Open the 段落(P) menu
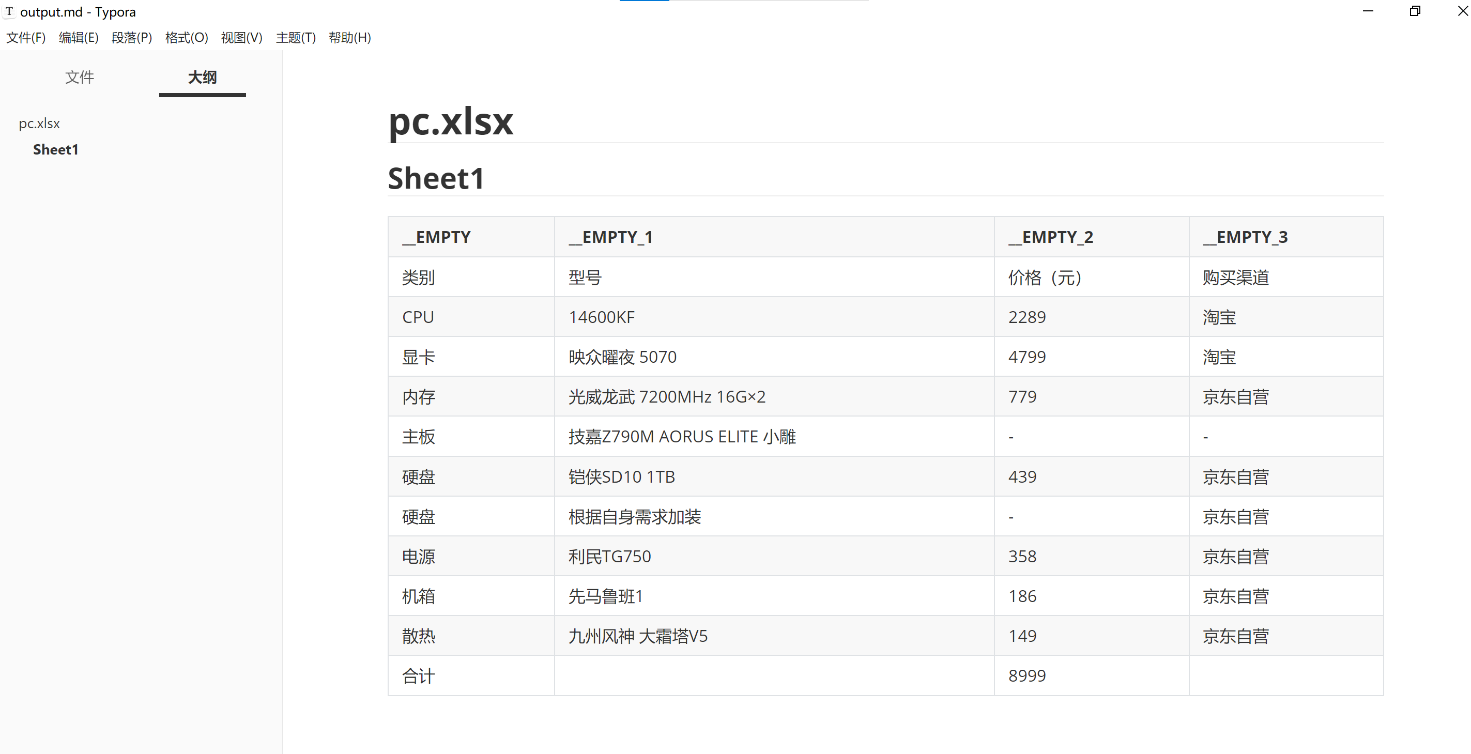This screenshot has width=1471, height=754. point(132,38)
